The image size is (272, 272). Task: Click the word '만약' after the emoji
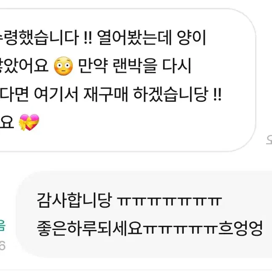pyautogui.click(x=93, y=66)
